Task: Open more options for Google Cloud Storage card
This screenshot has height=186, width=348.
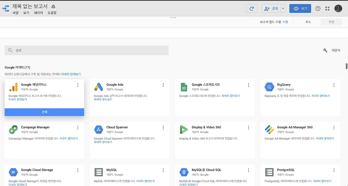Action: tap(78, 170)
